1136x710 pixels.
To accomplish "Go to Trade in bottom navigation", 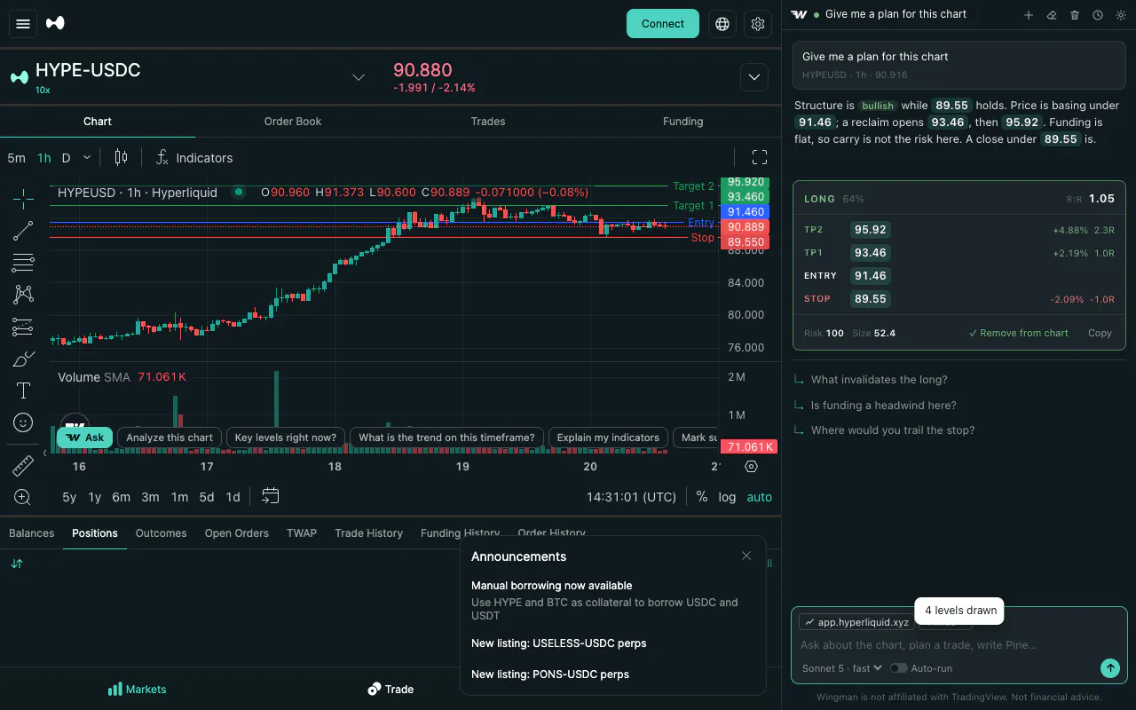I will (x=390, y=690).
